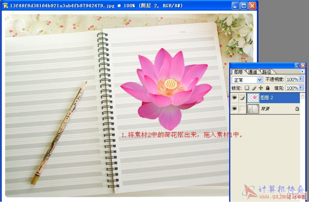Switch to the 通道 tab
This screenshot has width=309, height=202.
click(x=252, y=72)
